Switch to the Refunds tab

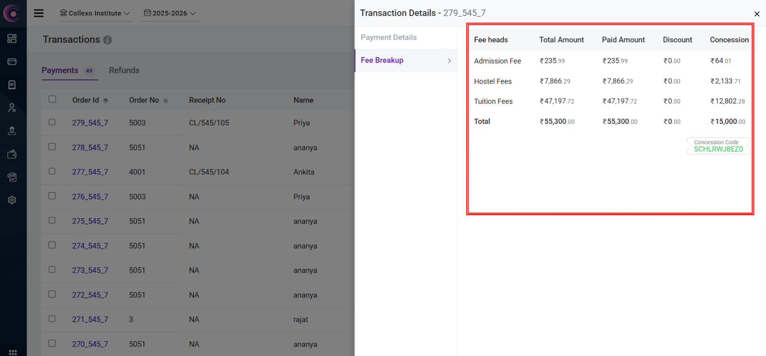click(124, 70)
